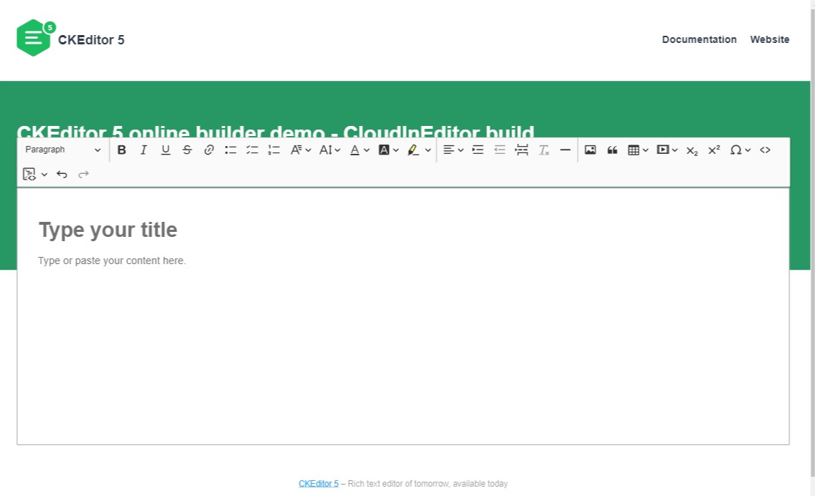Remove formatting from text

point(544,150)
